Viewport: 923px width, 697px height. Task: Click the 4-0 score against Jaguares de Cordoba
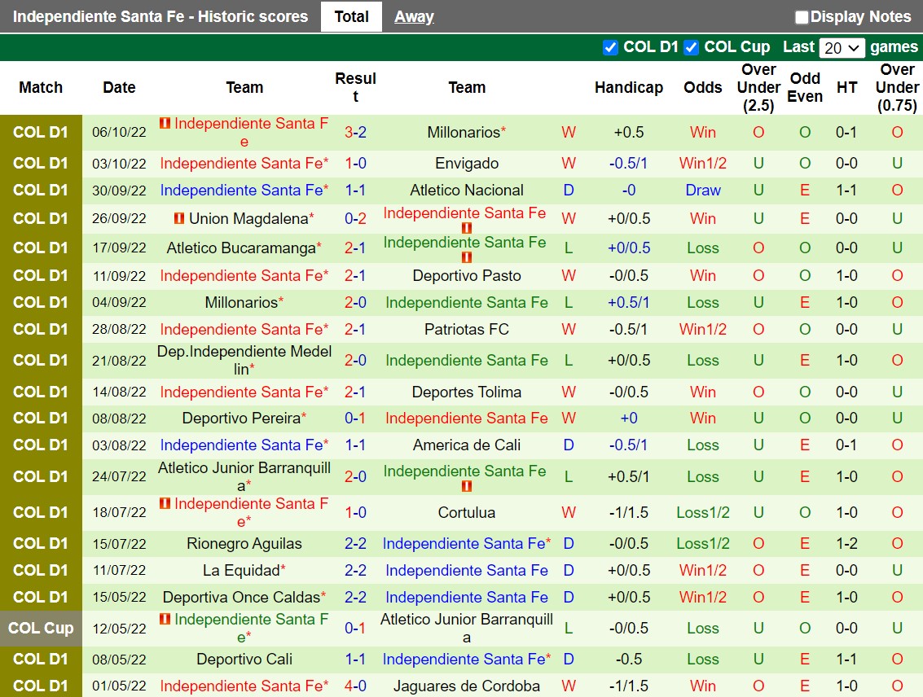tap(355, 686)
